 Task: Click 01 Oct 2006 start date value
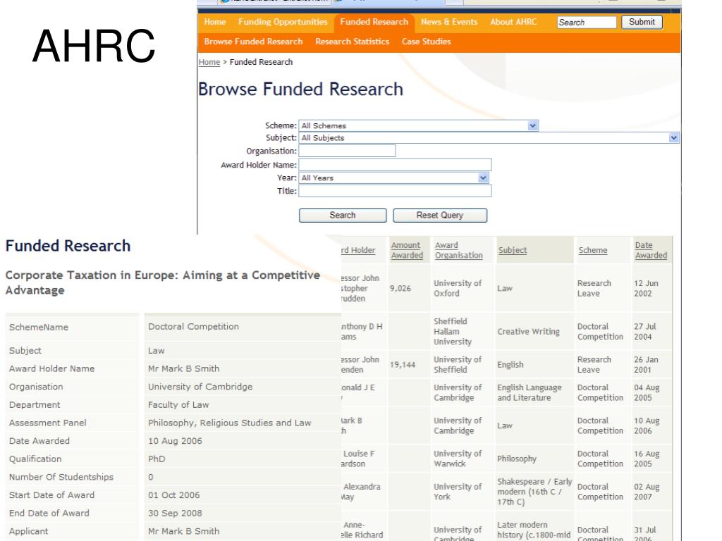(173, 495)
